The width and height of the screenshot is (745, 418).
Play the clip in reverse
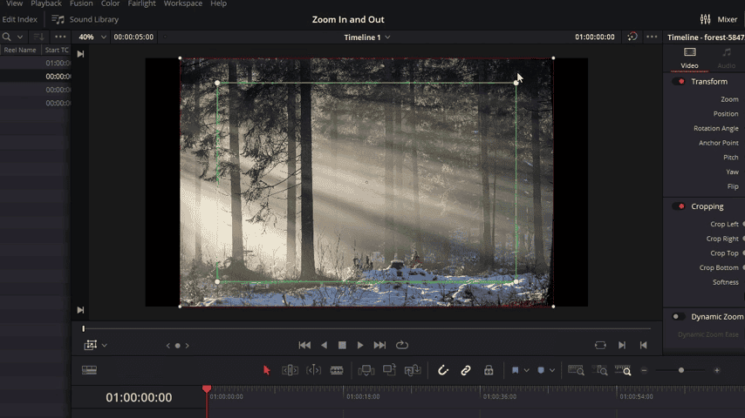(324, 345)
